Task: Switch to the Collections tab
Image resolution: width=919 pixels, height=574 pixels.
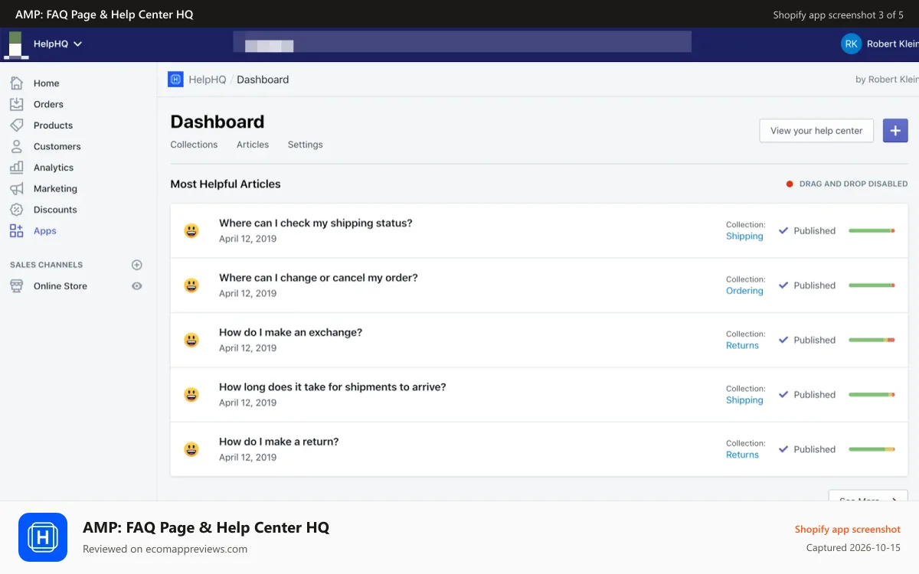Action: click(x=194, y=145)
